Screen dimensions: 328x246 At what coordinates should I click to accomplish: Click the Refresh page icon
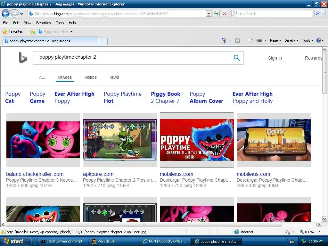click(x=216, y=13)
